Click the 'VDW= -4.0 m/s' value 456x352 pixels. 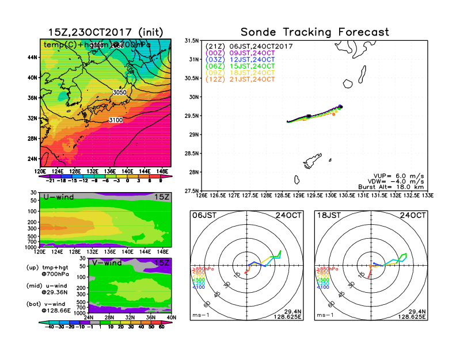point(396,182)
